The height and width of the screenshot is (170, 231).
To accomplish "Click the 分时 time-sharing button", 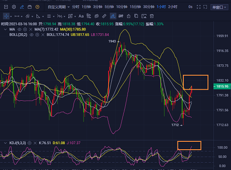I will coord(75,7).
